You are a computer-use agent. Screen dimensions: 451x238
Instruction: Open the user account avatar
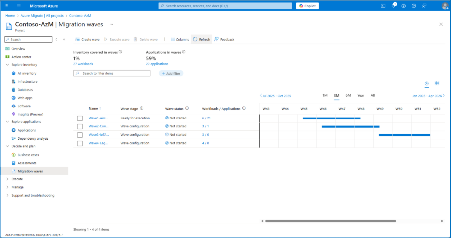pyautogui.click(x=445, y=6)
